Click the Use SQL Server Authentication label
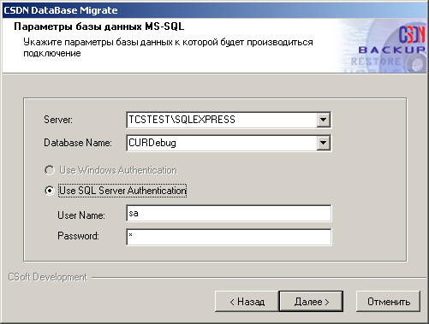 (122, 191)
